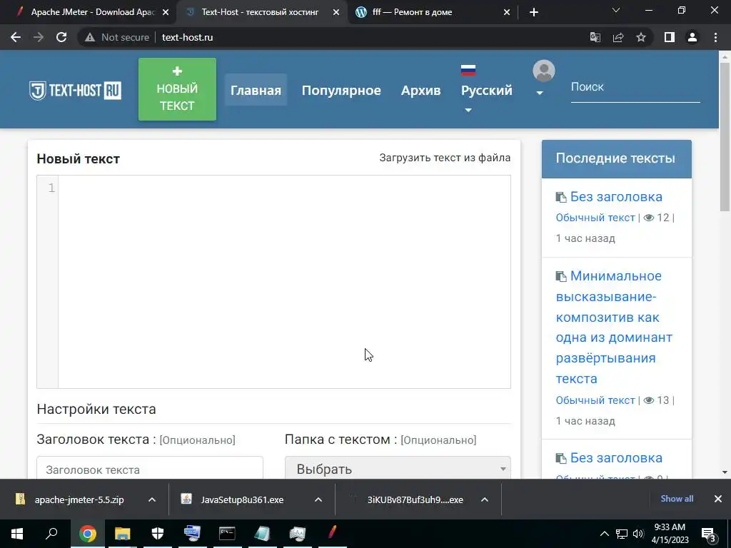The height and width of the screenshot is (548, 731).
Task: Click the Russian flag icon
Action: pyautogui.click(x=468, y=70)
